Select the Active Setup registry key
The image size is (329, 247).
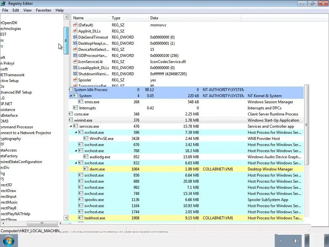point(9,81)
